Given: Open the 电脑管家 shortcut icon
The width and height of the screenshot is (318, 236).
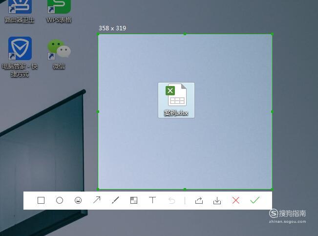Looking at the screenshot, I should (20, 48).
